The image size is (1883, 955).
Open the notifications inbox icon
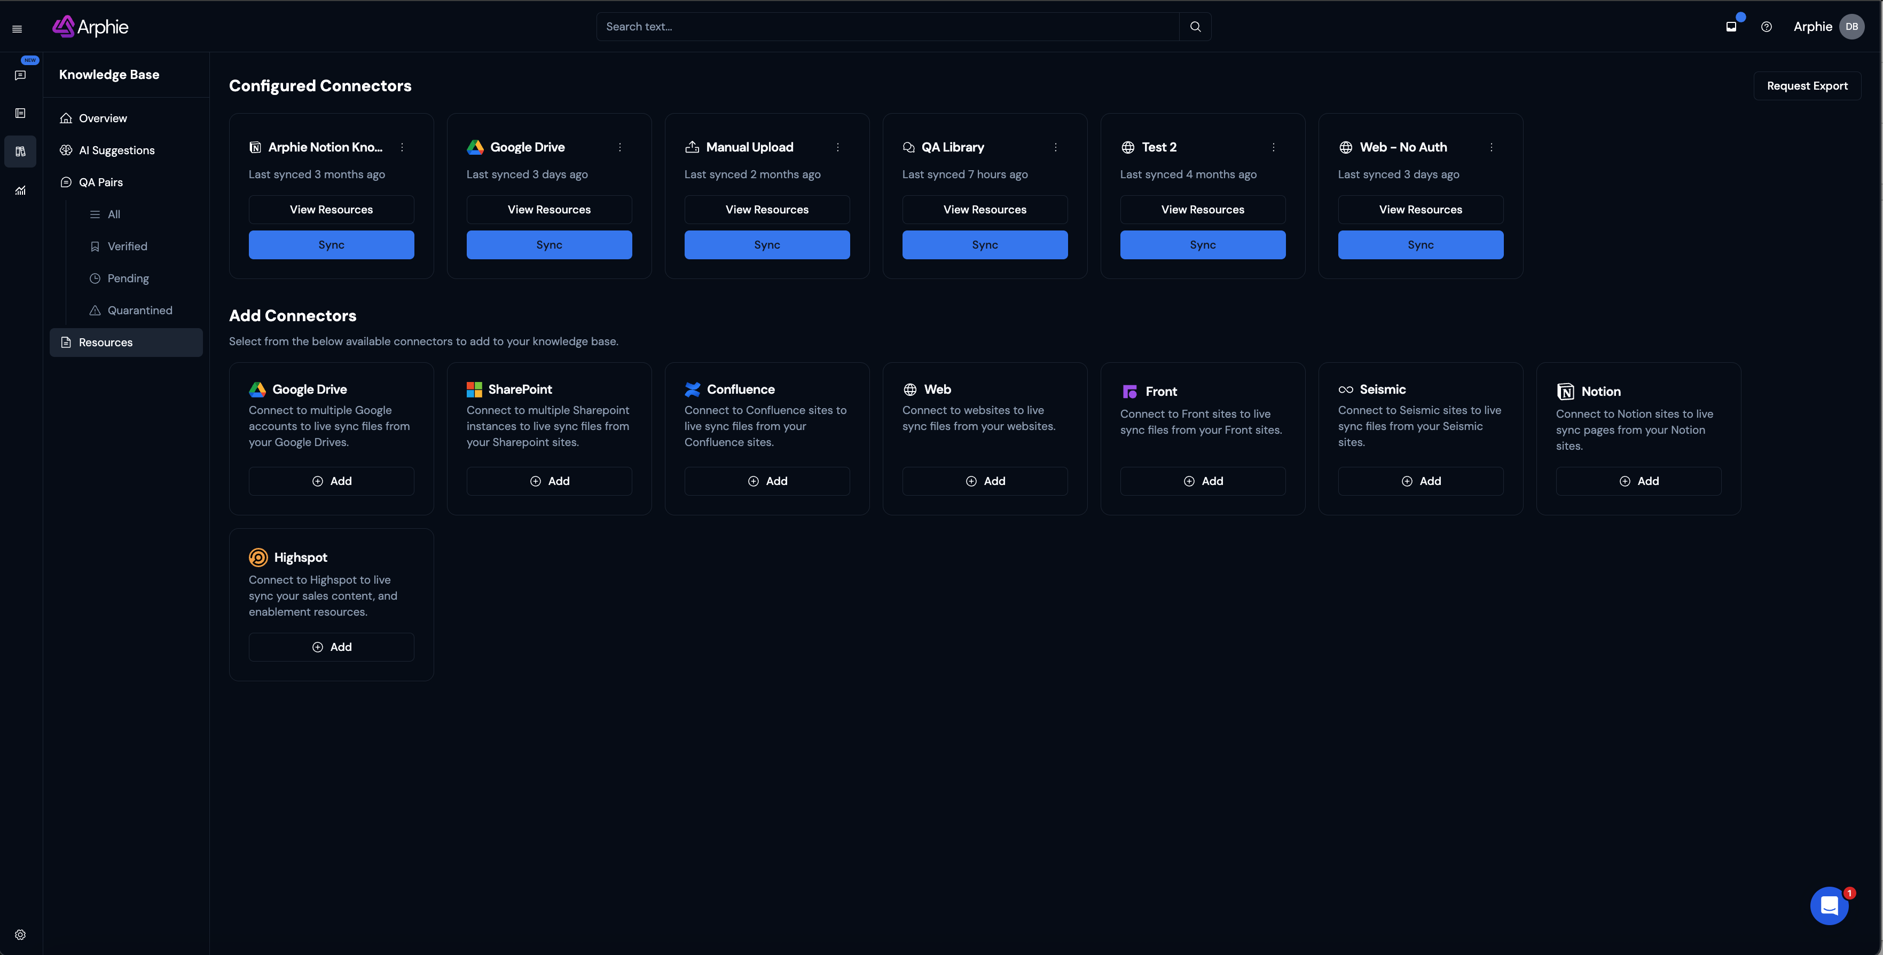click(x=1731, y=27)
